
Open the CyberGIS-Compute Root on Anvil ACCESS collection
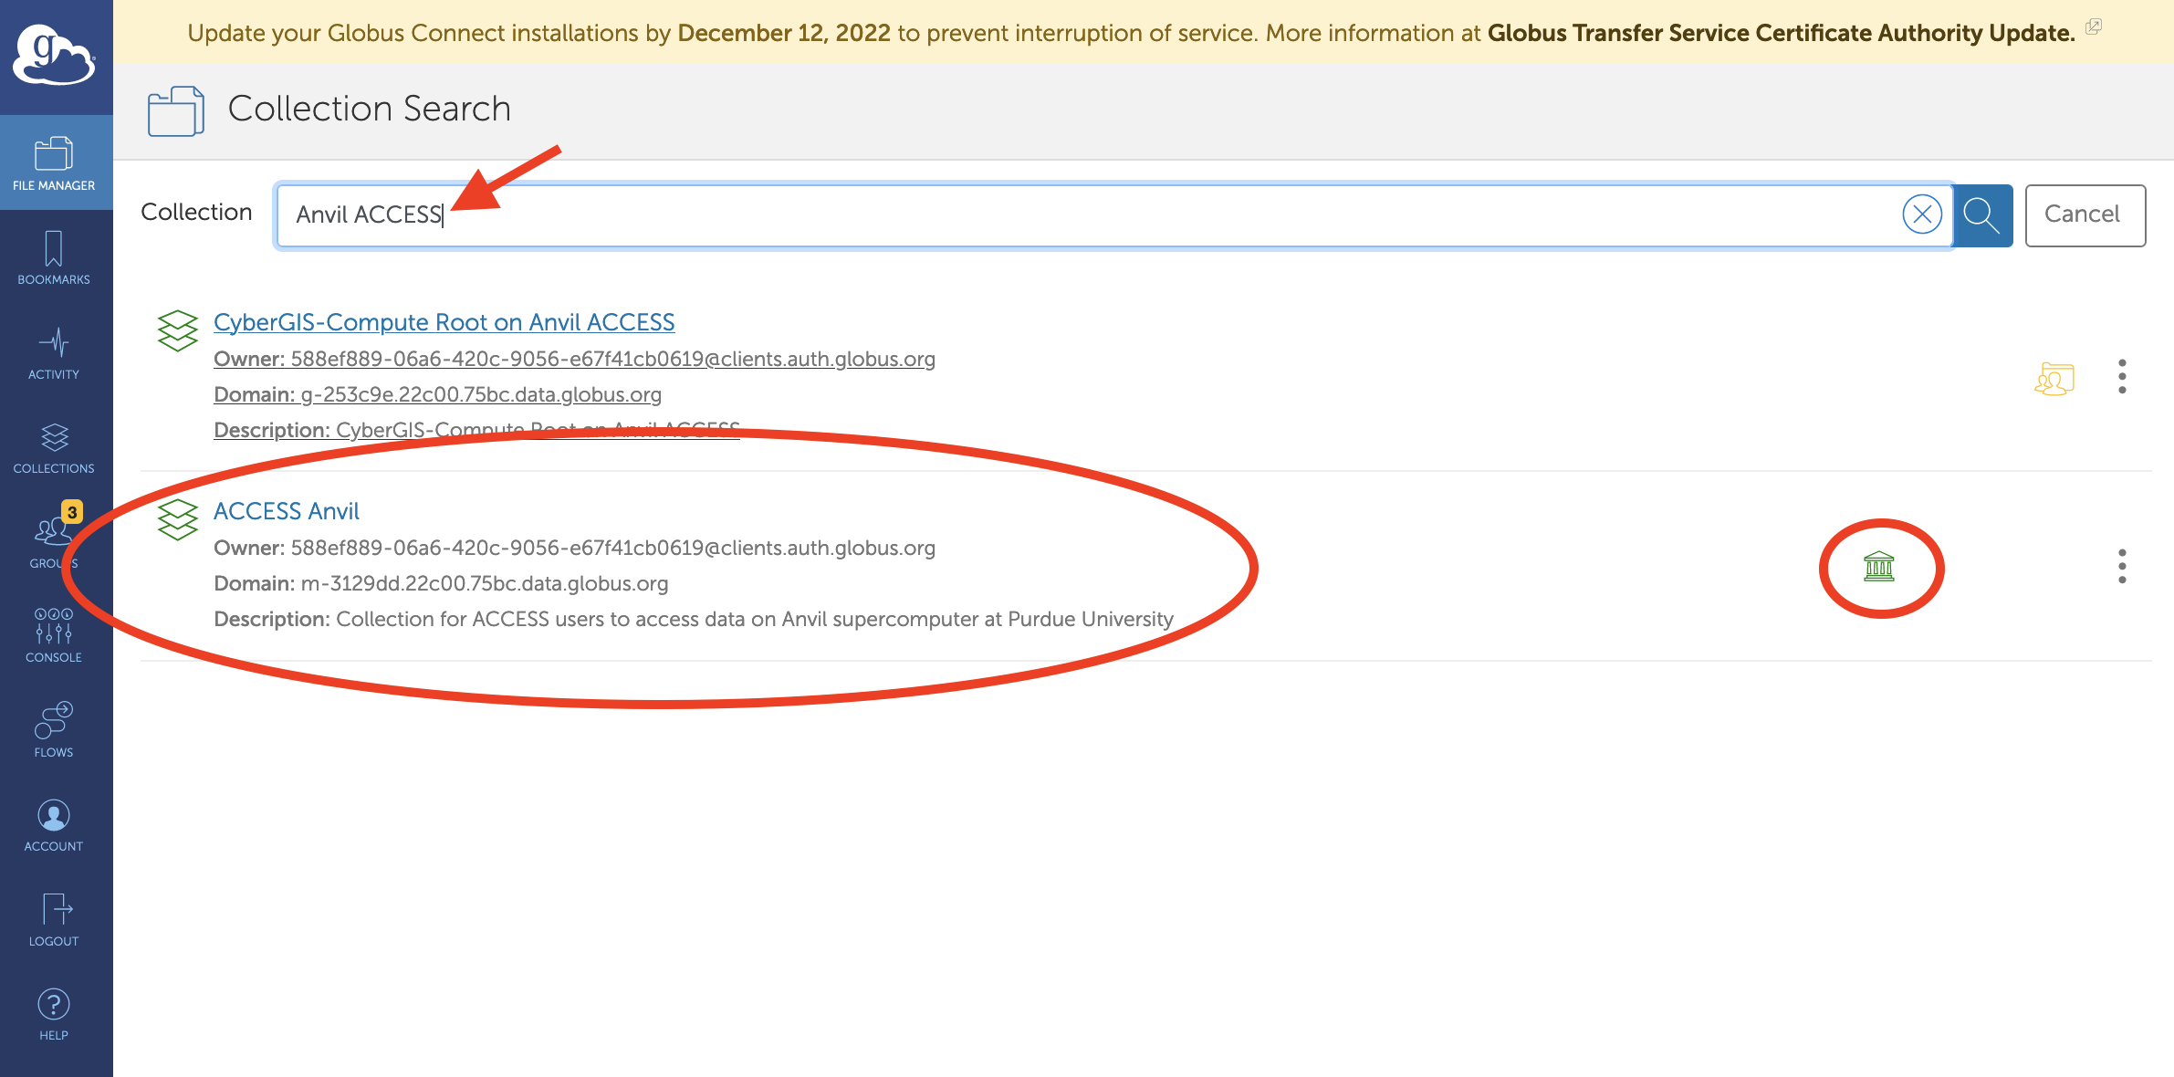(x=444, y=322)
